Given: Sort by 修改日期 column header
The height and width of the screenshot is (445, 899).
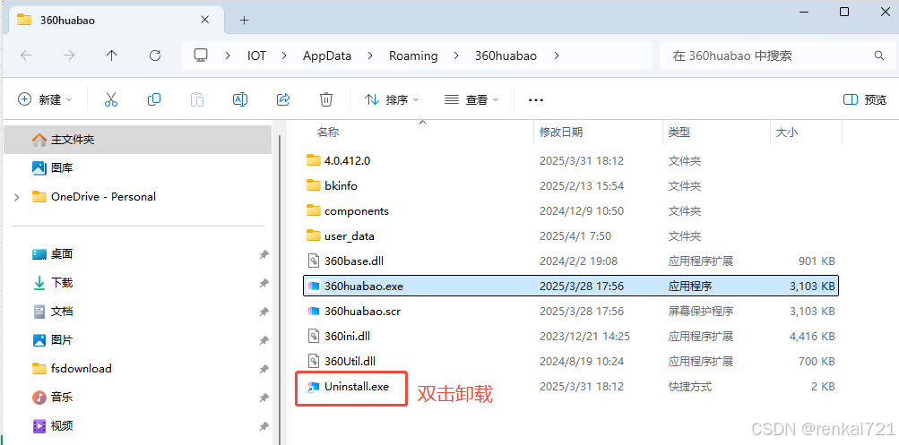Looking at the screenshot, I should [561, 133].
